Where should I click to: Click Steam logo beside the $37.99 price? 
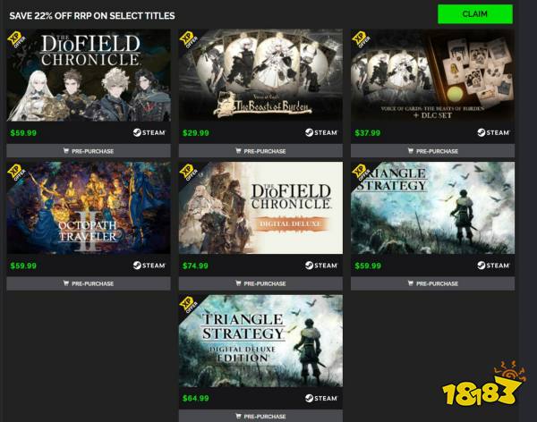click(493, 132)
